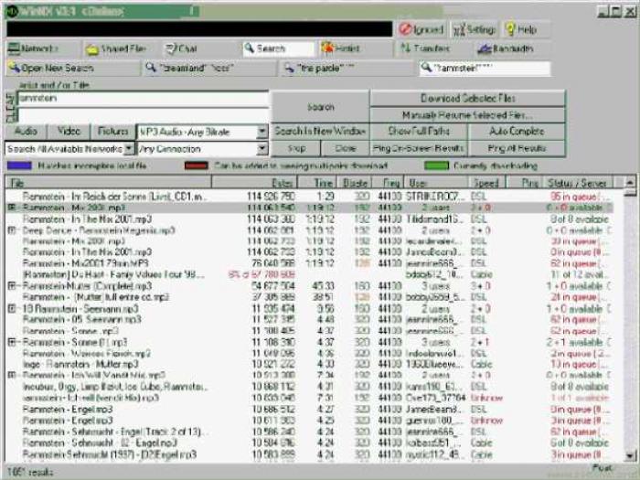The width and height of the screenshot is (640, 480).
Task: Click the WinMX application icon in title bar
Action: 12,11
